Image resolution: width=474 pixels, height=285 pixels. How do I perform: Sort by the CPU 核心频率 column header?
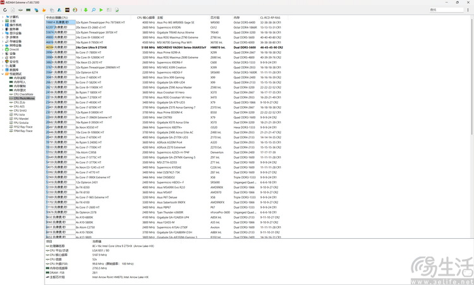146,18
